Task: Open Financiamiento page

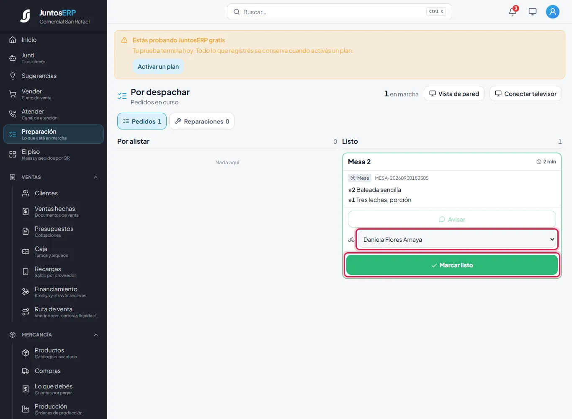Action: pyautogui.click(x=60, y=292)
